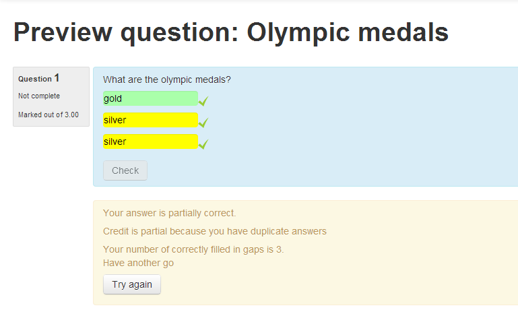The width and height of the screenshot is (518, 314).
Task: Click the tick beside the last silver answer
Action: pos(203,144)
